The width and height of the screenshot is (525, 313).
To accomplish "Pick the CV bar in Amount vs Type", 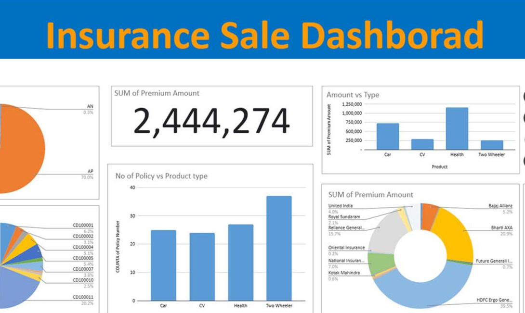I will (422, 144).
